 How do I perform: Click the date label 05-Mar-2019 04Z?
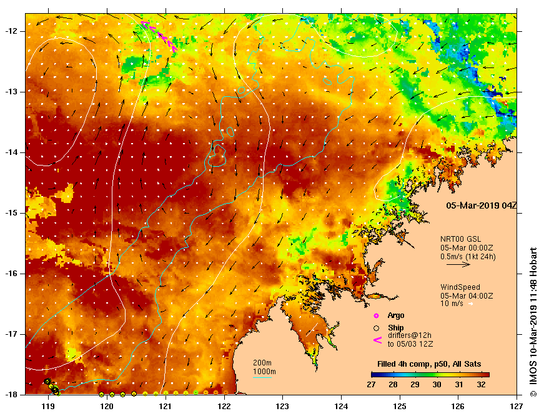coord(481,206)
